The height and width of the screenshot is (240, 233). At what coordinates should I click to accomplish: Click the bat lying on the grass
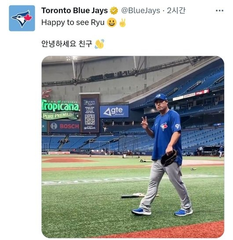click(x=140, y=196)
